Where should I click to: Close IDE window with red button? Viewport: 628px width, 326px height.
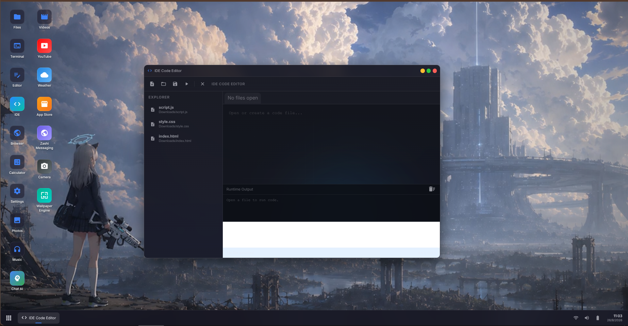pos(435,71)
